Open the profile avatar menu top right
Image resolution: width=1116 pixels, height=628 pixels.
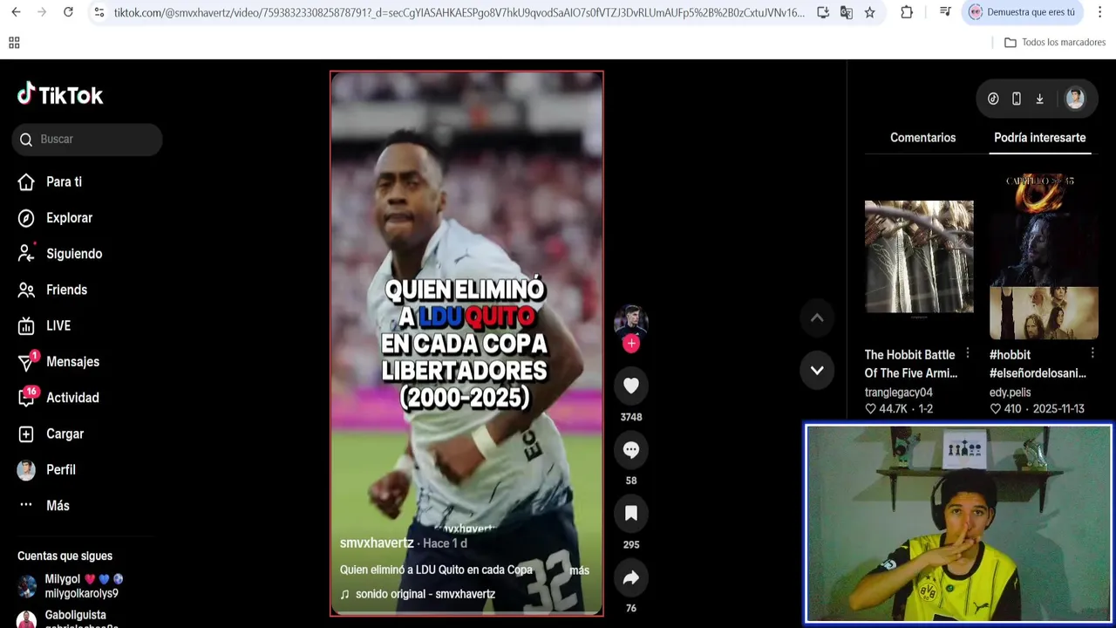tap(1075, 99)
